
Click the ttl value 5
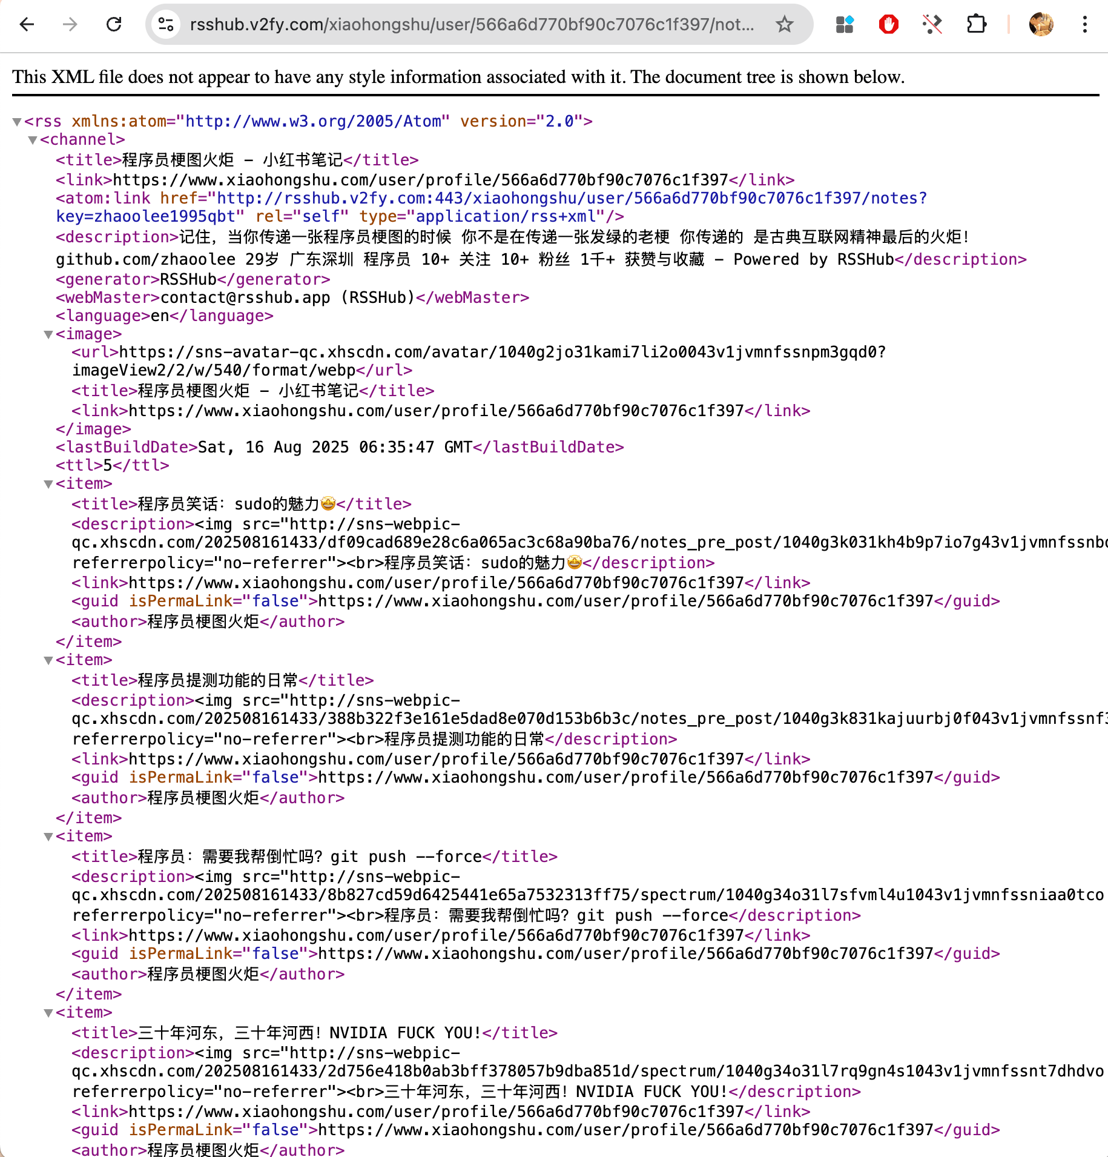pos(108,465)
